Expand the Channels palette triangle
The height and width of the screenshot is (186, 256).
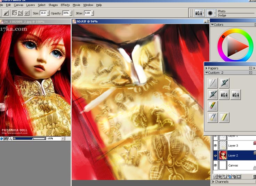(213, 181)
